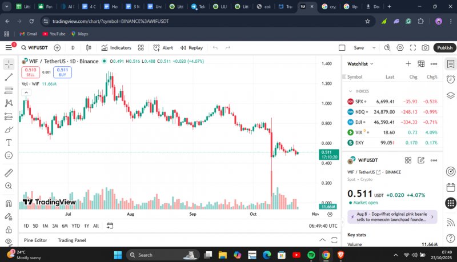Open indicator templates grid

pyautogui.click(x=141, y=48)
